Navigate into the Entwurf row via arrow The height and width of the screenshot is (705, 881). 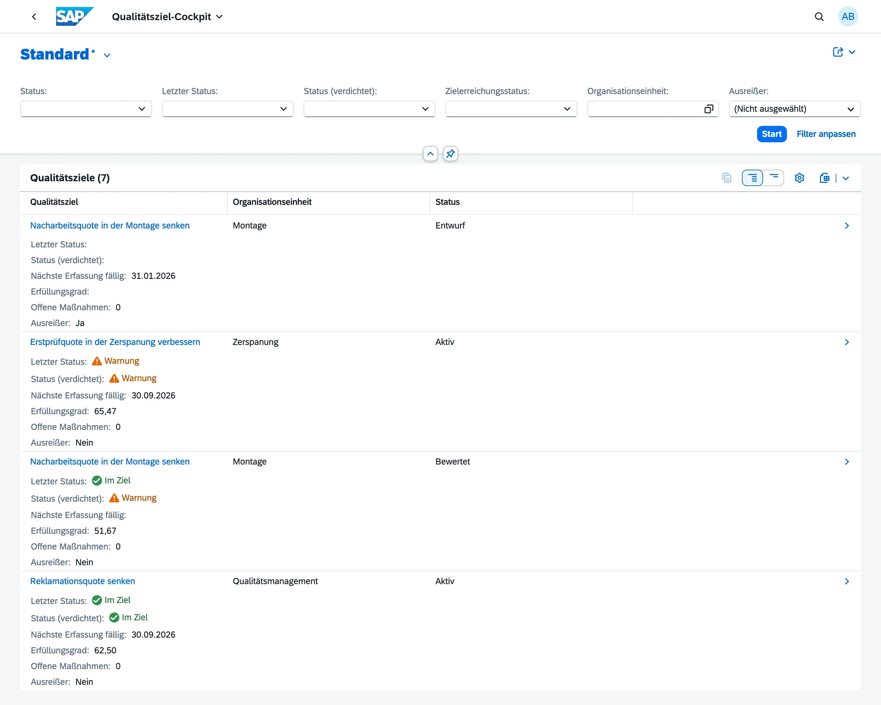coord(847,226)
